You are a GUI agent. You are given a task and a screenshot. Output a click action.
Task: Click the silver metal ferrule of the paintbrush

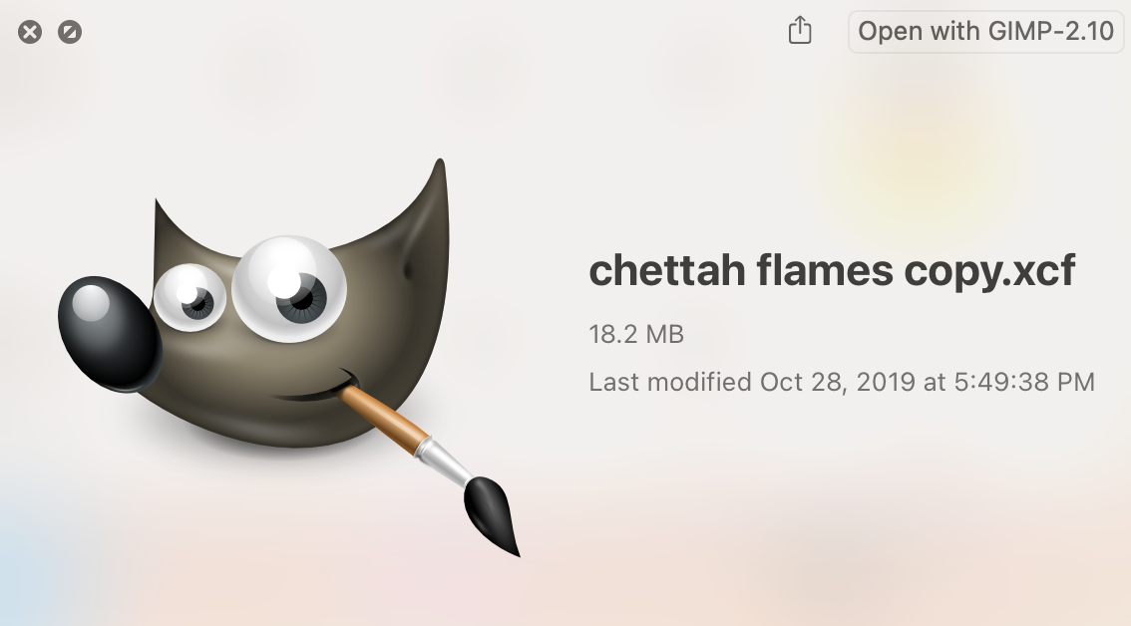(445, 462)
